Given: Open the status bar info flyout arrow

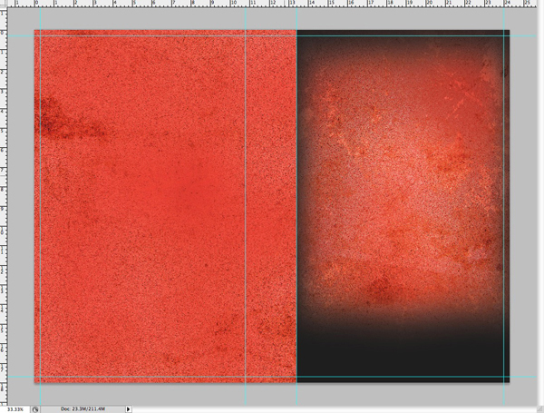Looking at the screenshot, I should (x=129, y=409).
